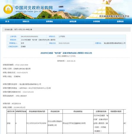Screen dimensions: 132x134
Task: Select the 重要通知 navigation item
Action: (x=49, y=21)
